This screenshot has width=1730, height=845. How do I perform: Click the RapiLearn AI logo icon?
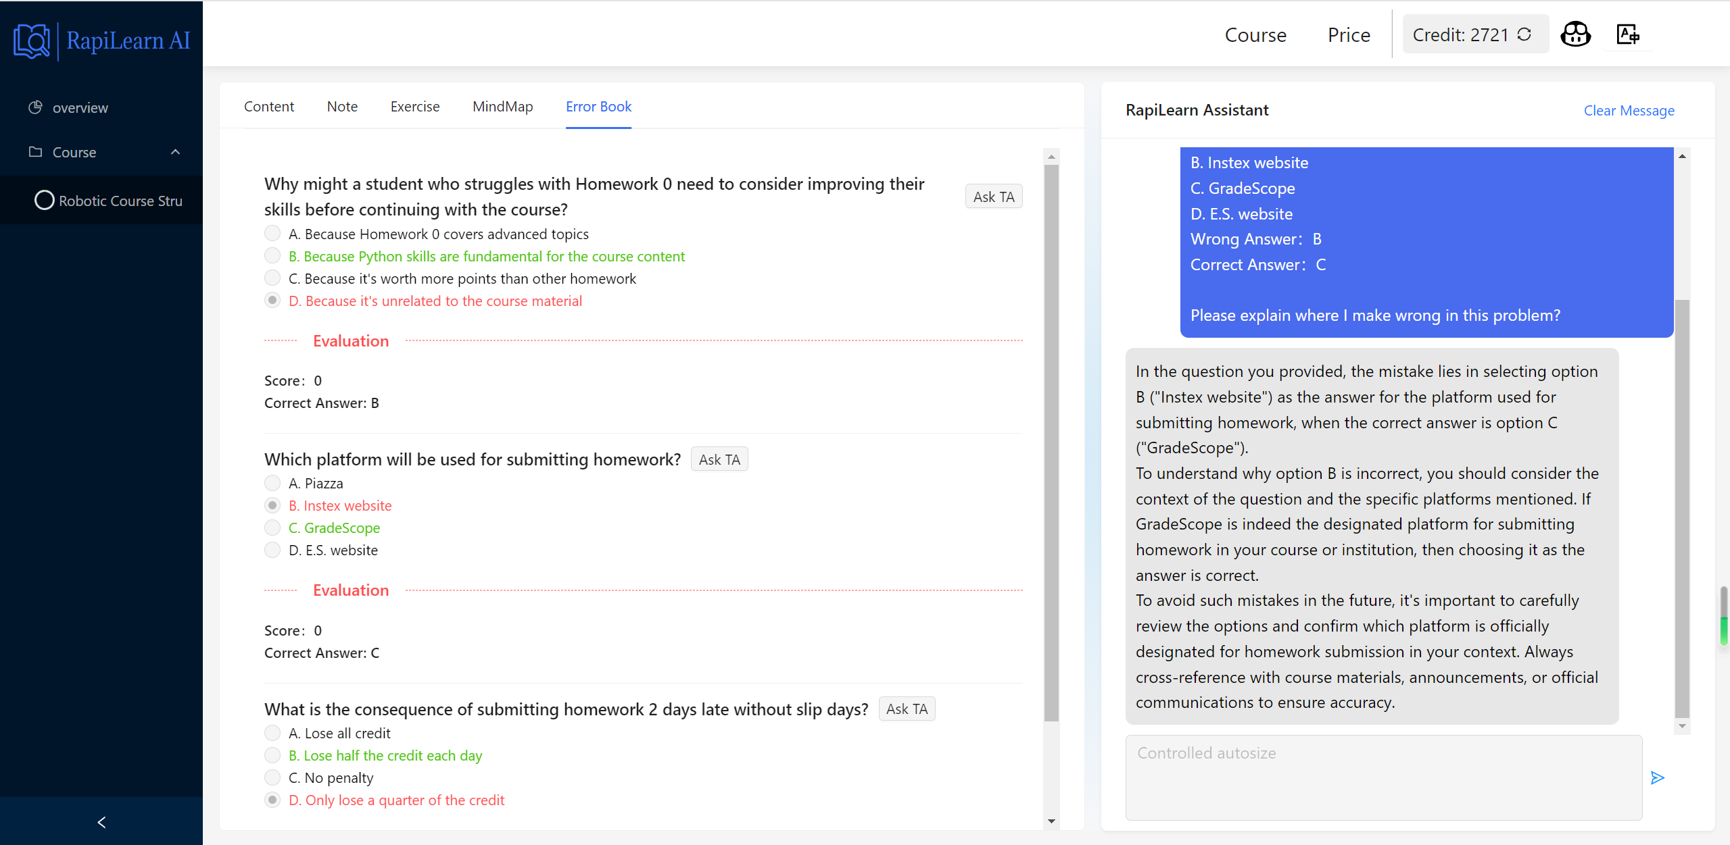tap(32, 41)
